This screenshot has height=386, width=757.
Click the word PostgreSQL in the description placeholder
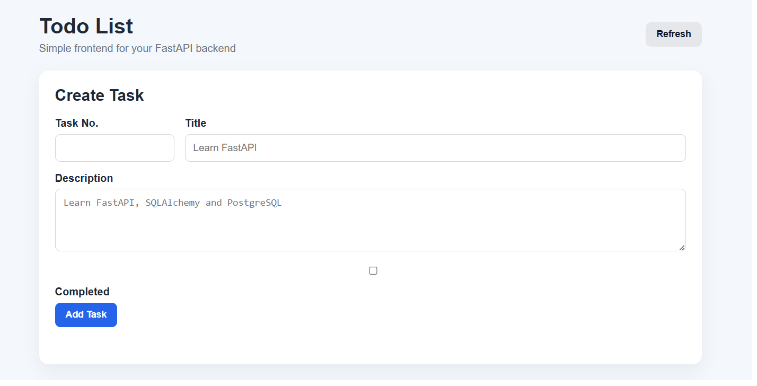coord(254,203)
